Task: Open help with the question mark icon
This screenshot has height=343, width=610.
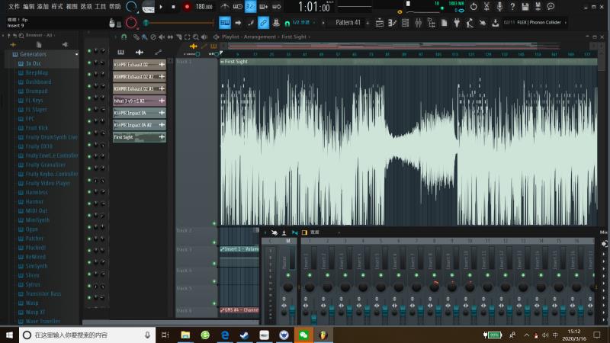Action: click(512, 7)
